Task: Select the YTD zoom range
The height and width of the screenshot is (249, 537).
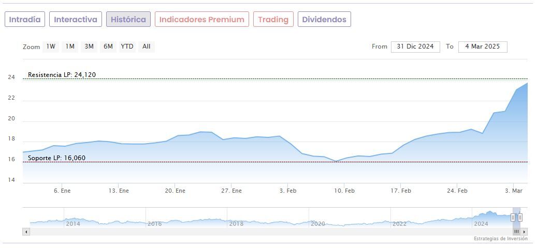Action: [x=127, y=46]
